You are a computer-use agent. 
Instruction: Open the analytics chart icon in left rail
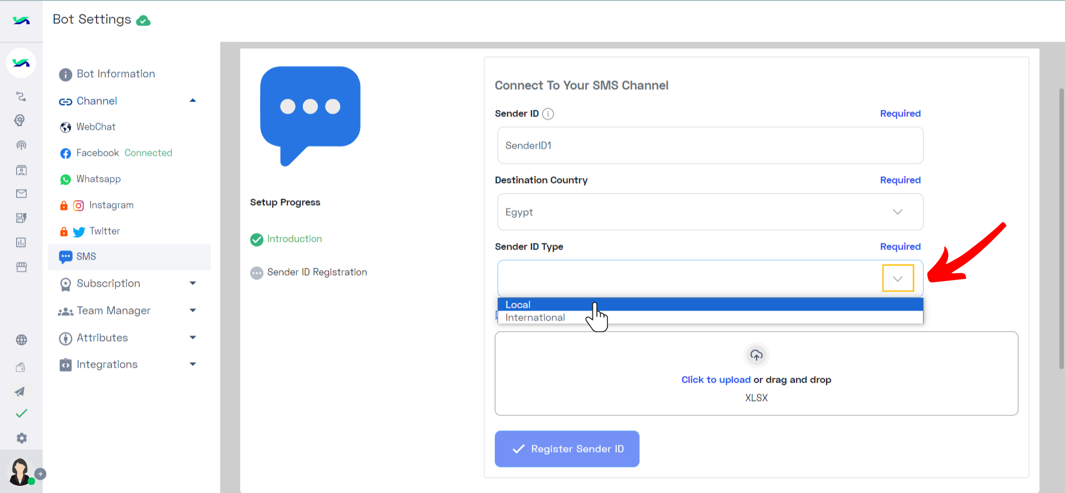pyautogui.click(x=21, y=242)
